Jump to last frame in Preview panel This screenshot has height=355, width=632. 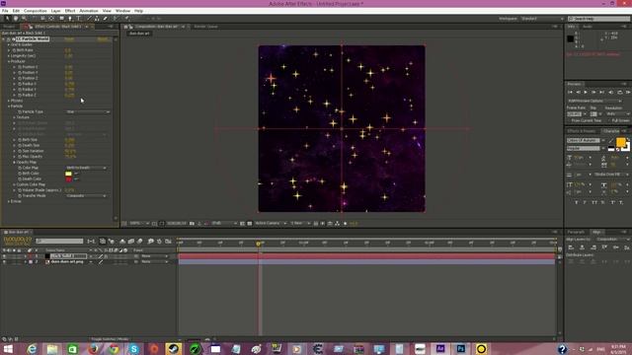602,92
